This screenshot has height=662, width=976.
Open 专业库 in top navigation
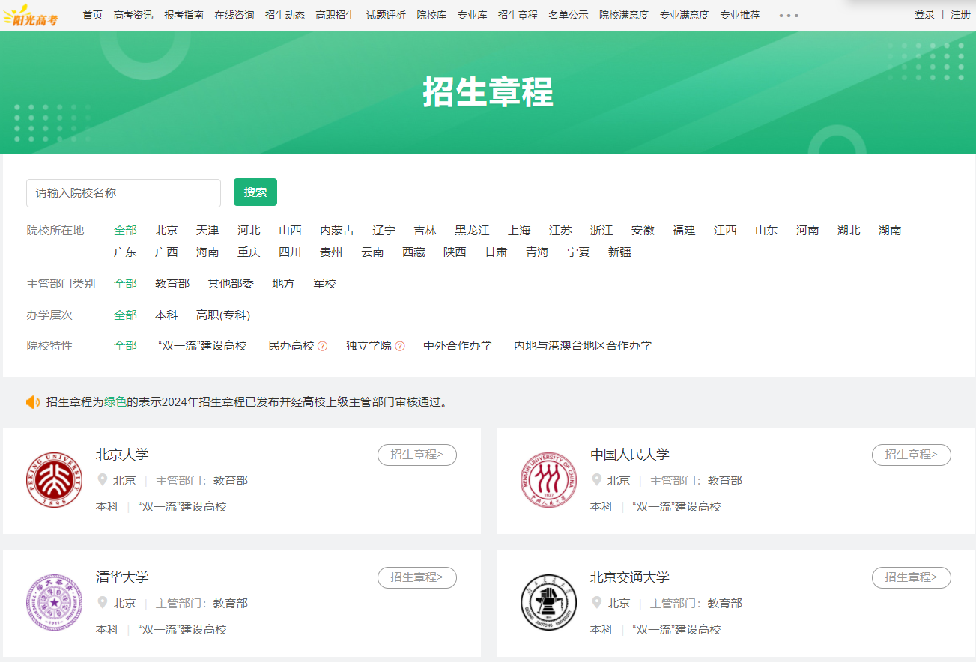pyautogui.click(x=473, y=15)
